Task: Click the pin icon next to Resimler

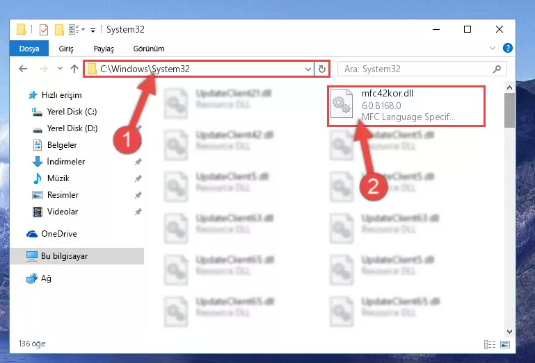Action: click(x=138, y=195)
